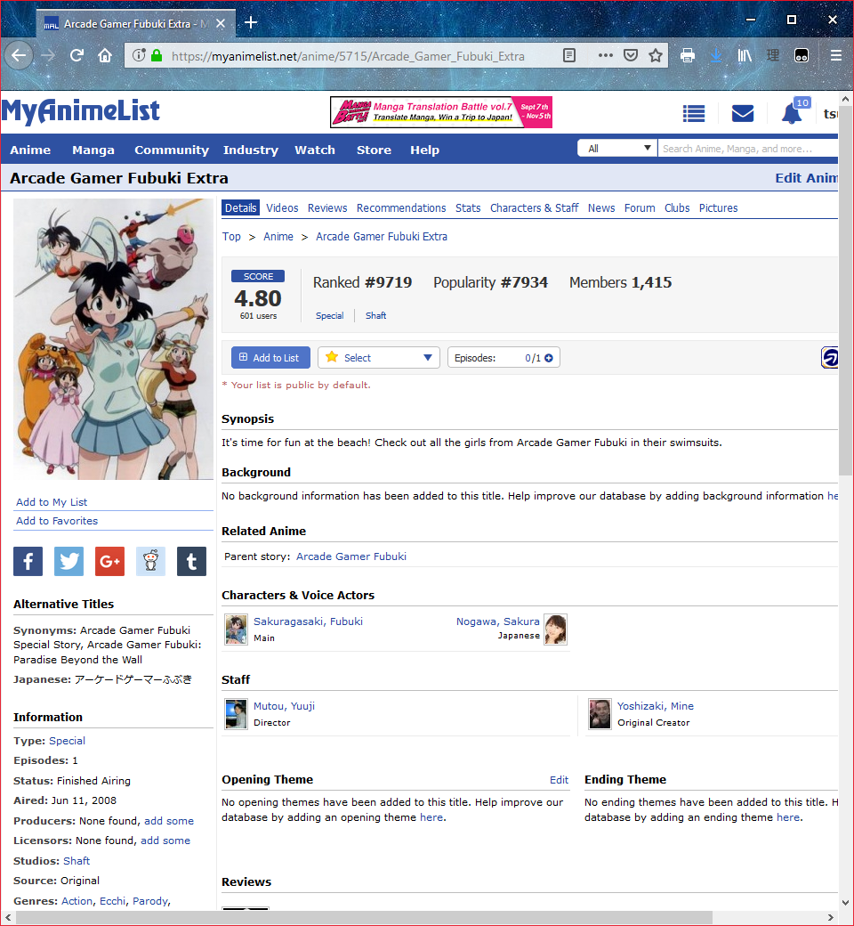This screenshot has height=926, width=854.
Task: Open the Store navigation menu
Action: pyautogui.click(x=375, y=150)
